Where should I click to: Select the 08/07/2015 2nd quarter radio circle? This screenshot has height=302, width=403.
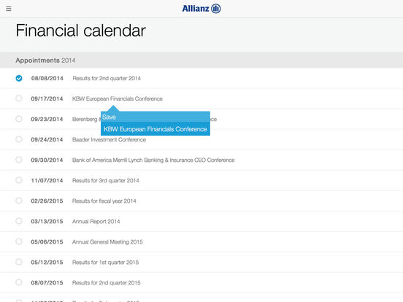[x=19, y=282]
